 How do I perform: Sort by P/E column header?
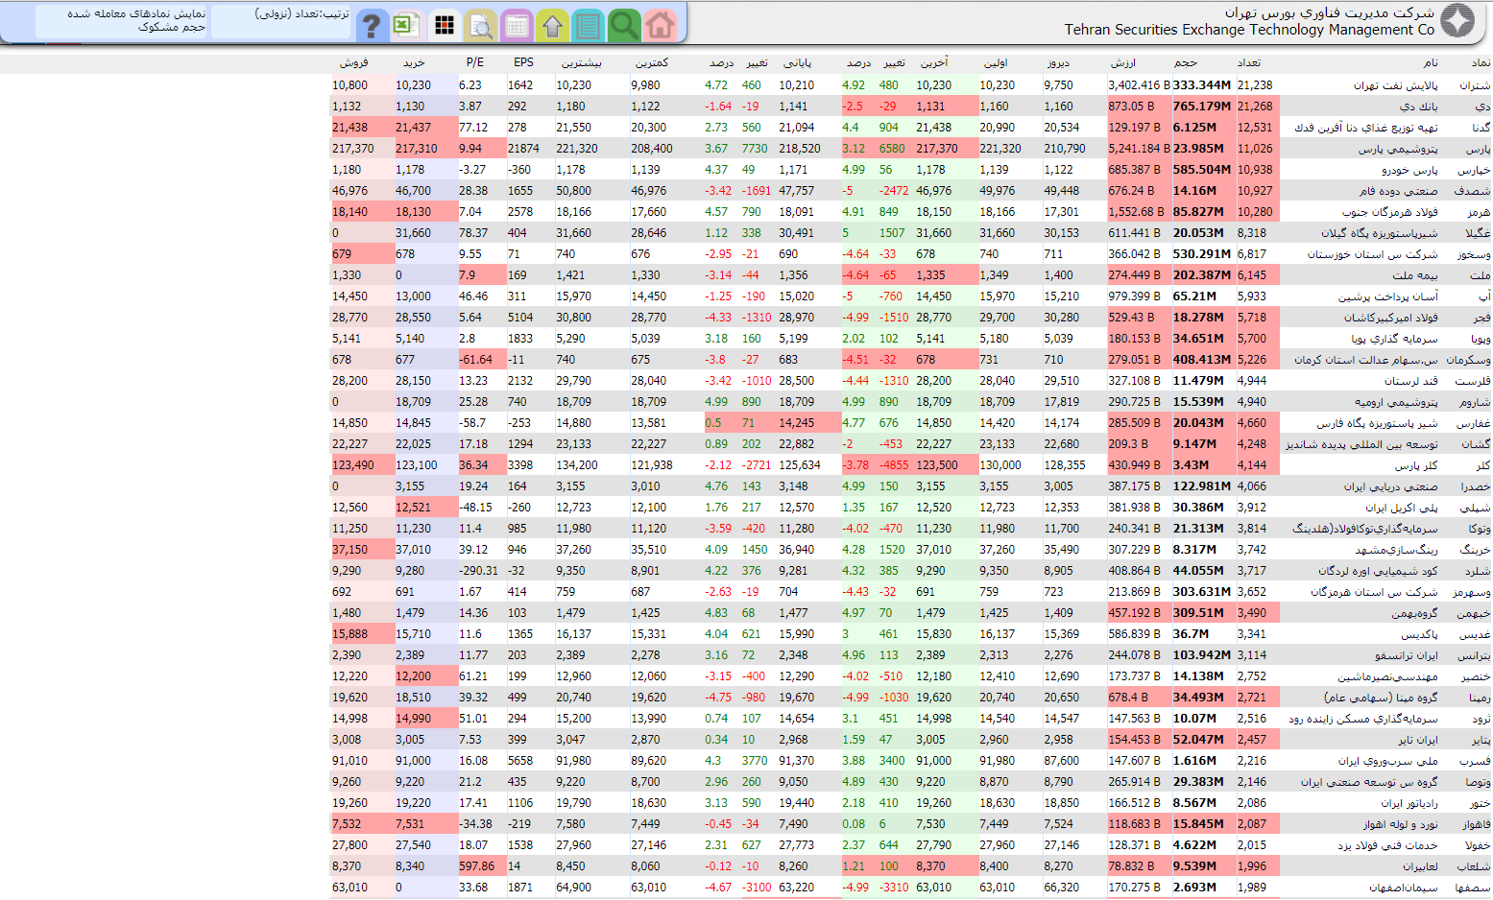[475, 62]
